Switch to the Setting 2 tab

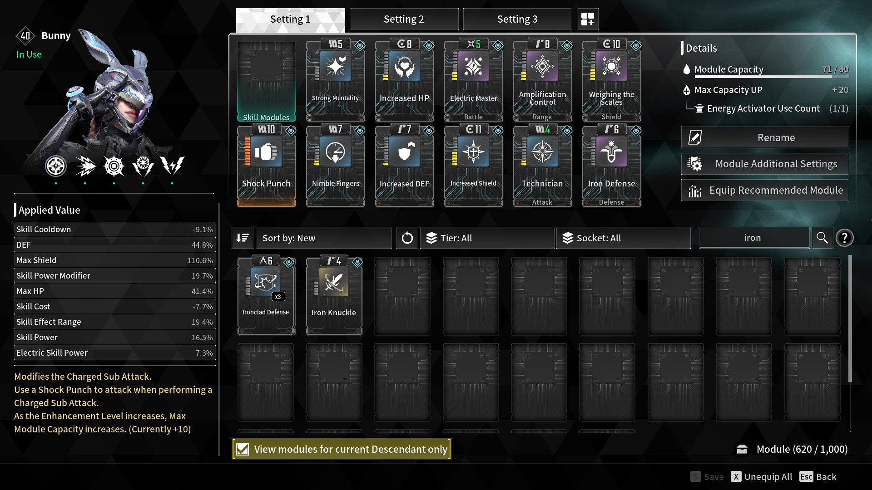pyautogui.click(x=404, y=19)
